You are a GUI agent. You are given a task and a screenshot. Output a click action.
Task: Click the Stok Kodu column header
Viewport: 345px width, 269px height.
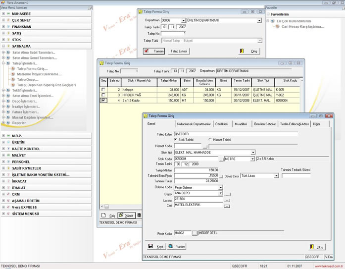(289, 82)
